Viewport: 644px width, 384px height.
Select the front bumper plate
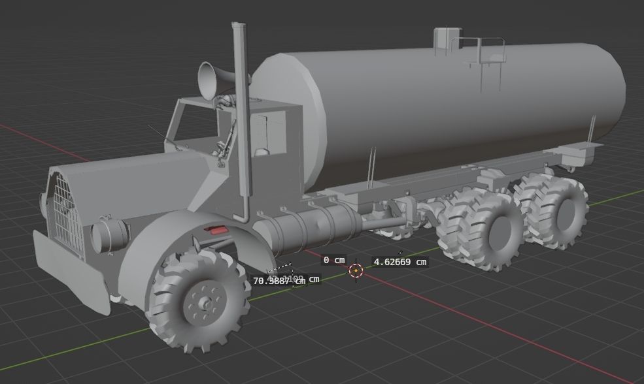[70, 273]
